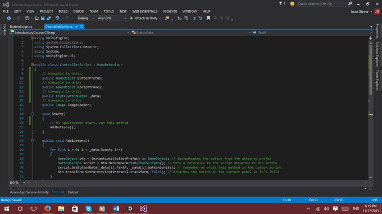Click the Save All icon

(x=49, y=18)
